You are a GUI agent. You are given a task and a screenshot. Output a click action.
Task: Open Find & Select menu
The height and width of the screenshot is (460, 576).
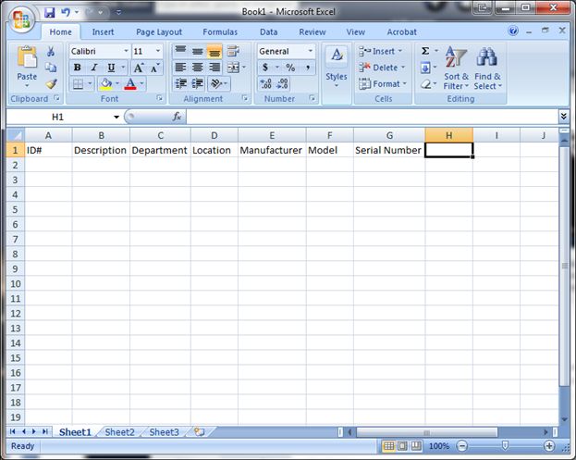pyautogui.click(x=487, y=68)
